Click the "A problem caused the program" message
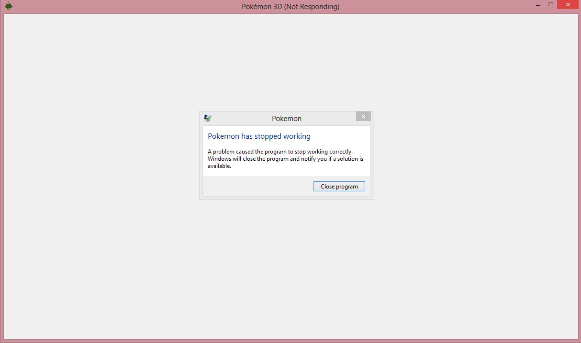Viewport: 581px width, 343px height. 286,159
